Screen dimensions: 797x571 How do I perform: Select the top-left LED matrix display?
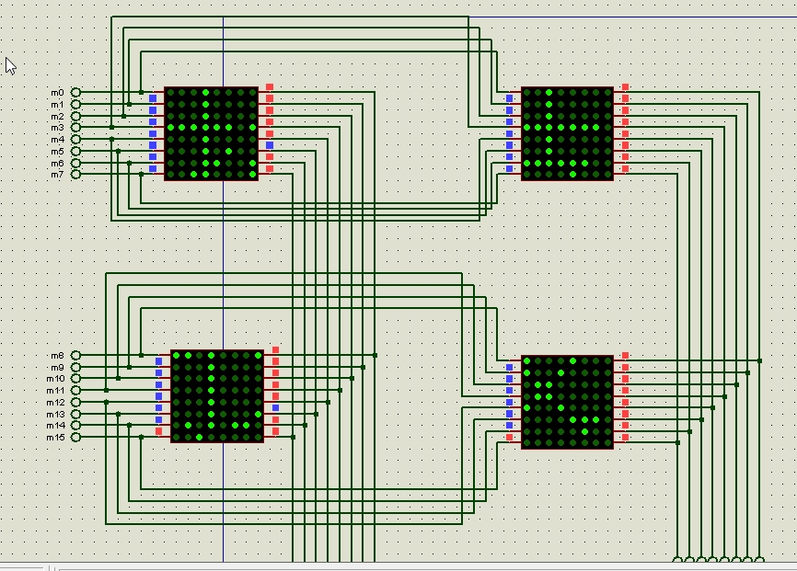coord(211,134)
